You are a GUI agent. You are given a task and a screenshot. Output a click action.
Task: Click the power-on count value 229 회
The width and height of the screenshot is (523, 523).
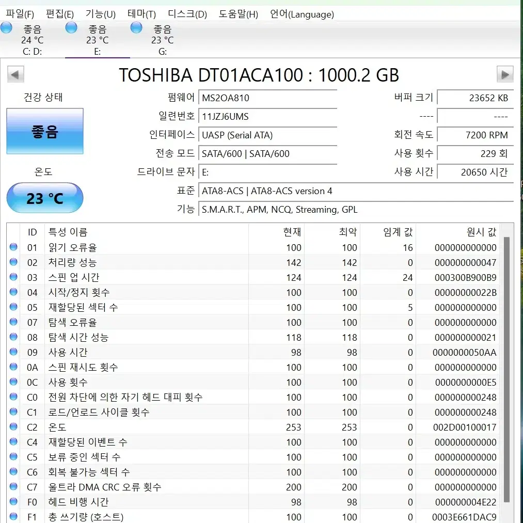coord(475,154)
